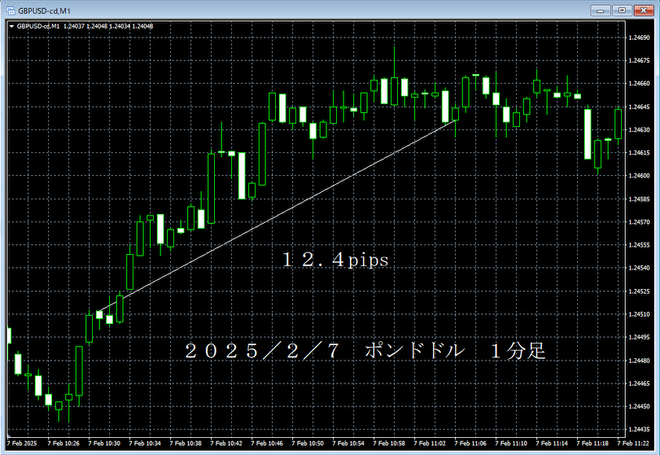Click the 1.24495 price scale label
Viewport: 660px width, 455px height.
pyautogui.click(x=639, y=337)
